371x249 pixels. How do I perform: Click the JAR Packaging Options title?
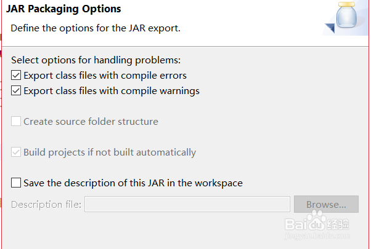(63, 9)
